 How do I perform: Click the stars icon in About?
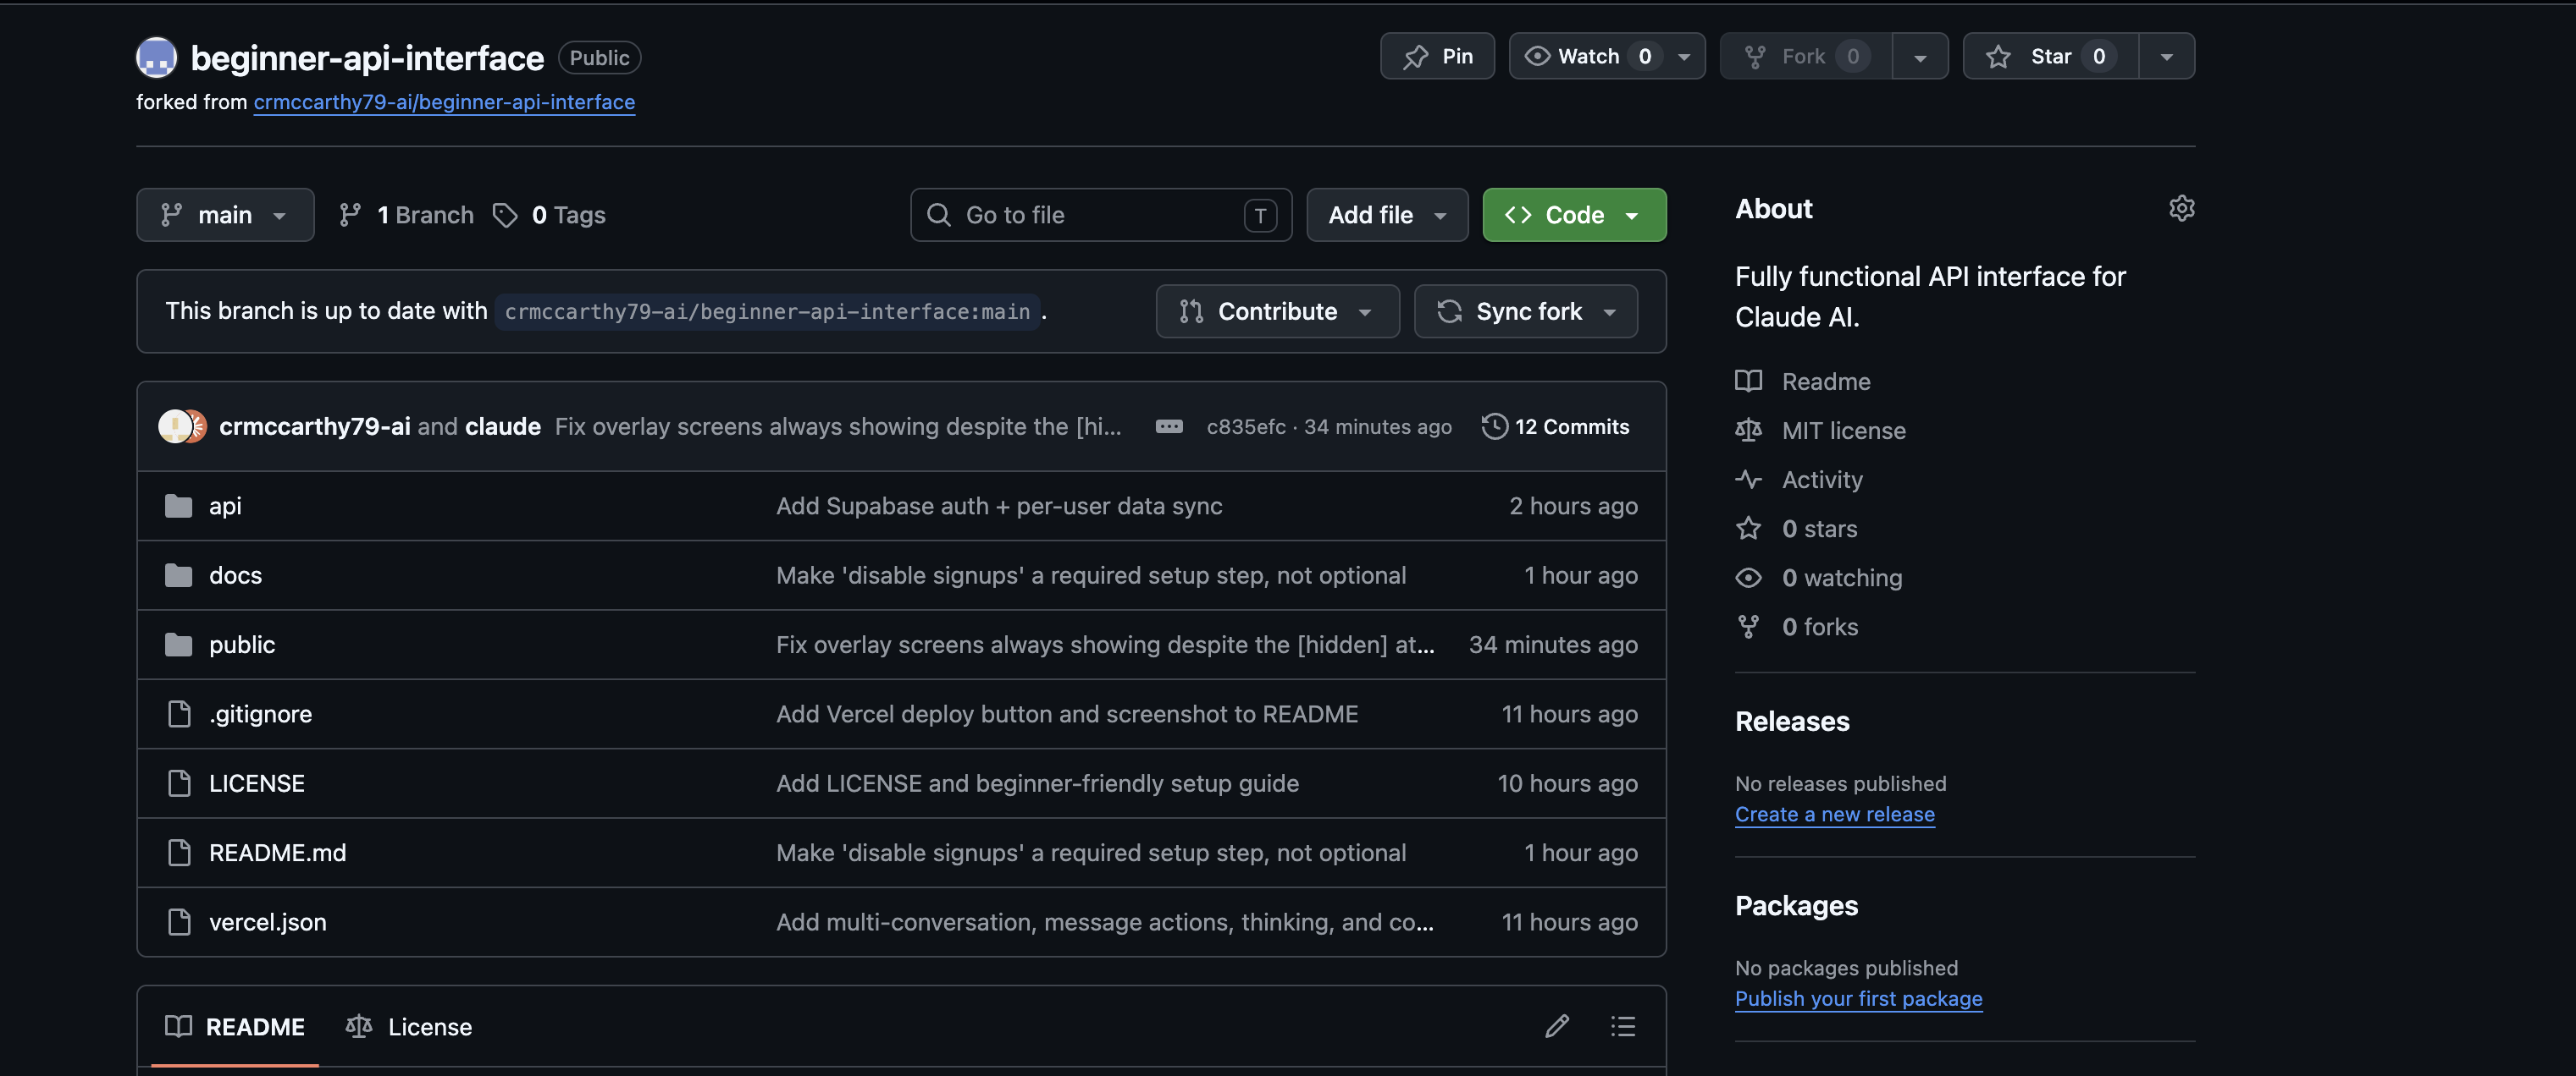[x=1747, y=529]
